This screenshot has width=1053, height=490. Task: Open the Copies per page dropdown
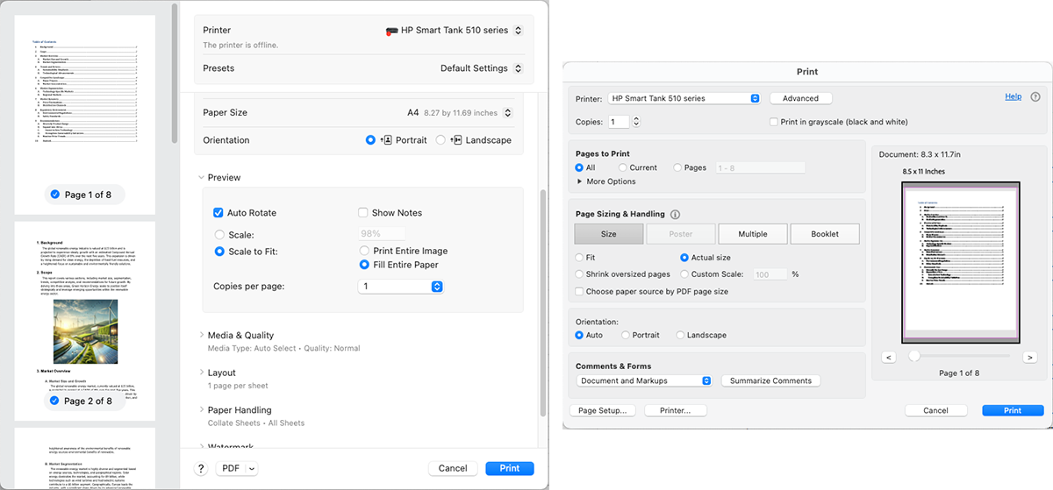coord(401,287)
